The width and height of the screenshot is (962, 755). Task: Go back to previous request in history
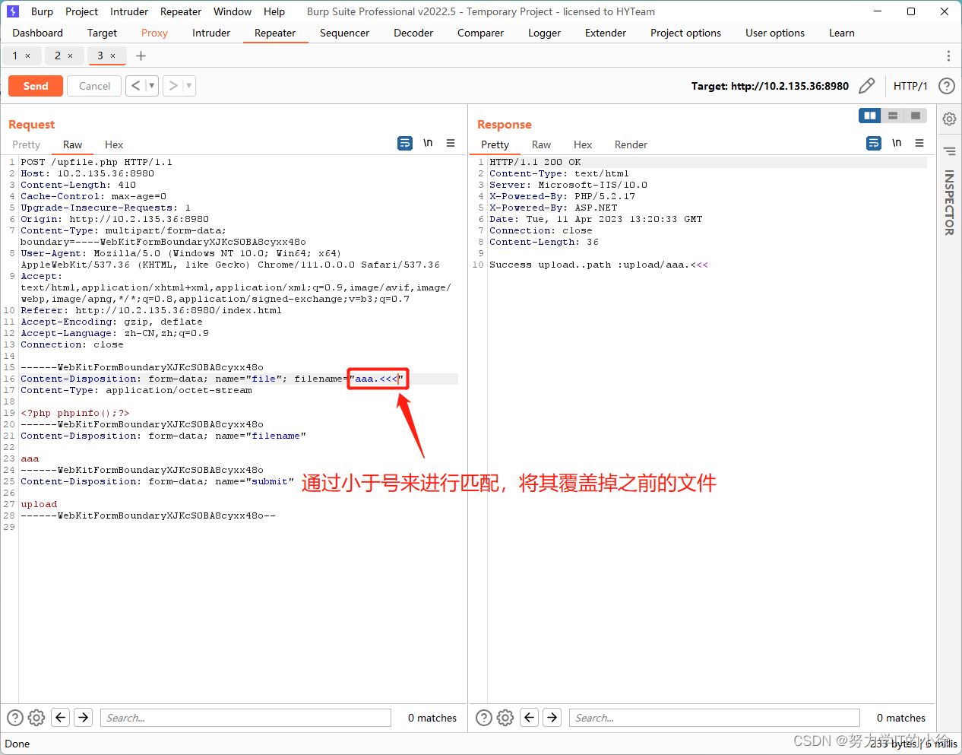tap(135, 86)
